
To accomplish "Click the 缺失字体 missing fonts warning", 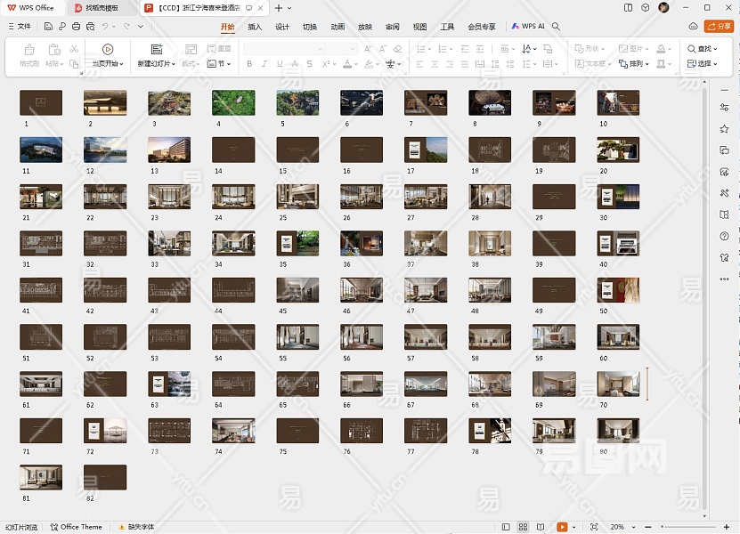I will click(x=138, y=527).
